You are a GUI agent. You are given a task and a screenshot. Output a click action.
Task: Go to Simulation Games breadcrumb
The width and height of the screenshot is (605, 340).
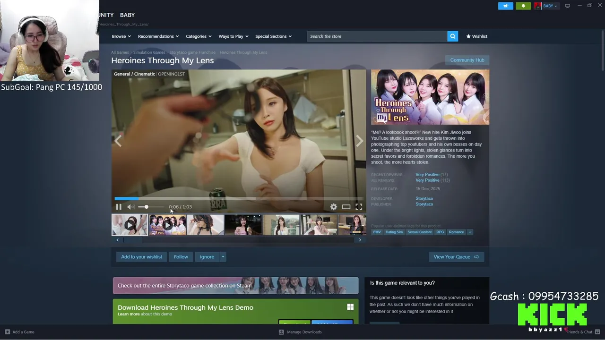pos(149,52)
